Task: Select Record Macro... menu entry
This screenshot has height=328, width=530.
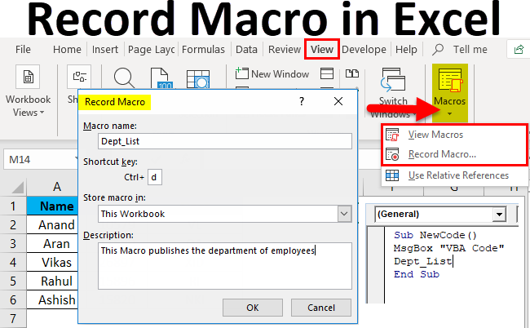Action: point(442,153)
